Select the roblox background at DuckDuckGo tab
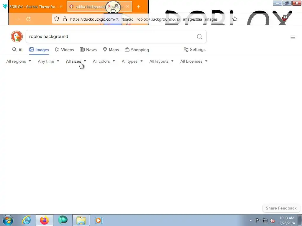The width and height of the screenshot is (302, 226). pos(100,7)
